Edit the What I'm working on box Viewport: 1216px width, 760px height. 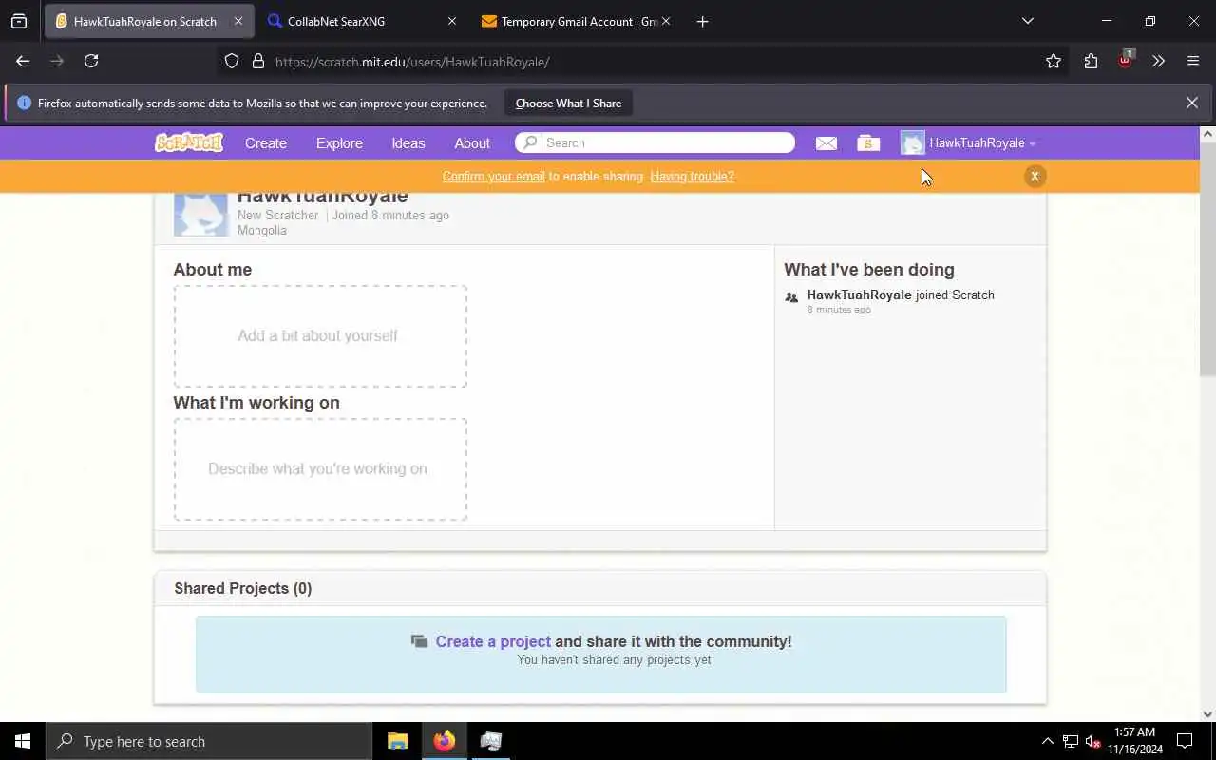[320, 469]
